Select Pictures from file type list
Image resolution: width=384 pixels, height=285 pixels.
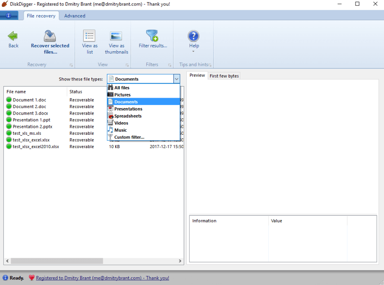tap(122, 95)
